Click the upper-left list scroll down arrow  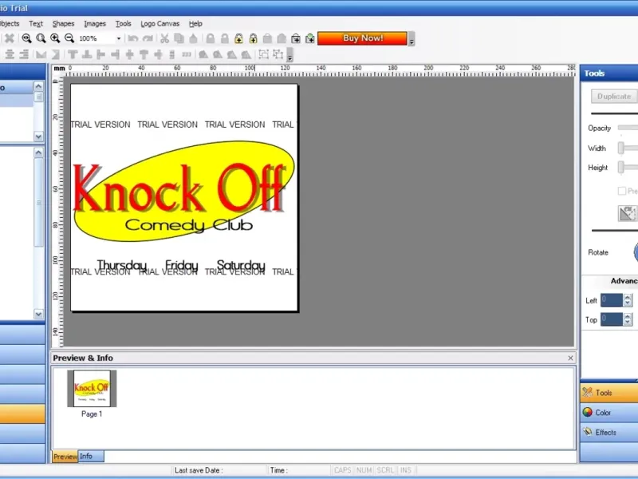(x=38, y=137)
